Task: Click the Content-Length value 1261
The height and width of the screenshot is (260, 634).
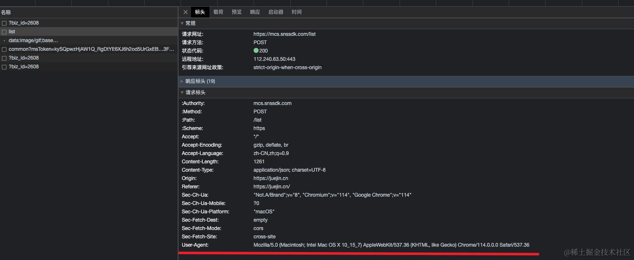Action: click(x=259, y=162)
